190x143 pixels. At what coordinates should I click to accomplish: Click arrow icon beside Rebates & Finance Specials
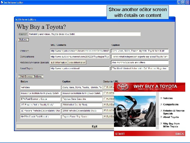(x=161, y=111)
